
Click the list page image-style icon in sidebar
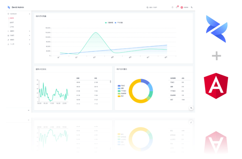(8, 35)
